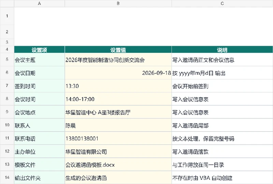
Task: Select cell labeled 签到时间
Action: tap(39, 86)
